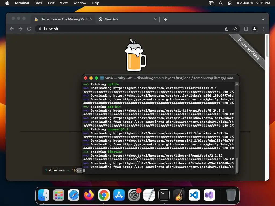
Task: Click the 'Fetching nettle' line
Action: click(x=101, y=84)
